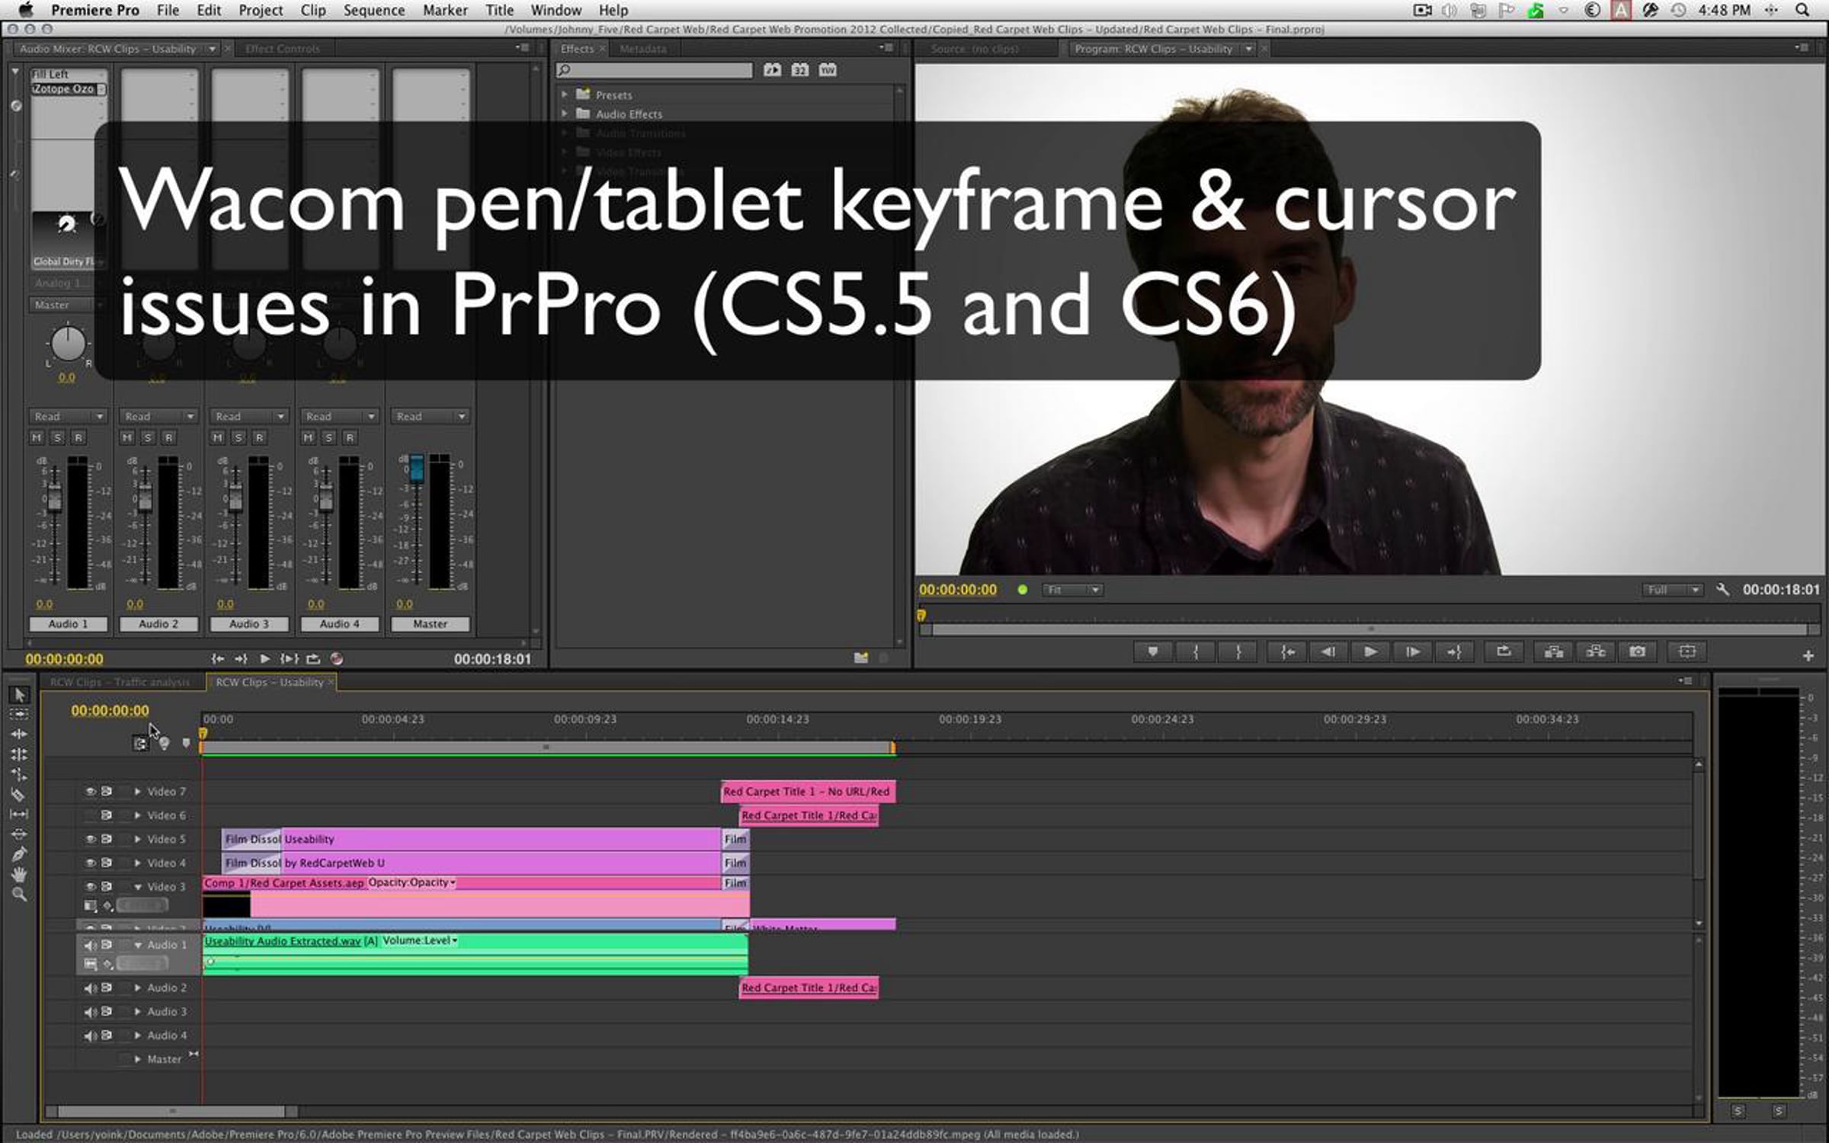
Task: Toggle Sync Lock on Video 6 track
Action: pos(107,815)
